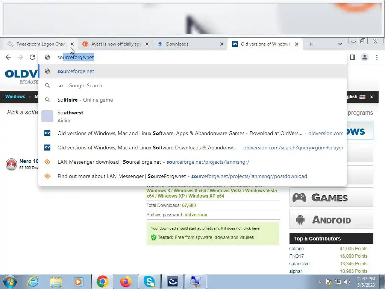Open contributor safarisilver's profile
This screenshot has width=385, height=289.
(x=300, y=264)
